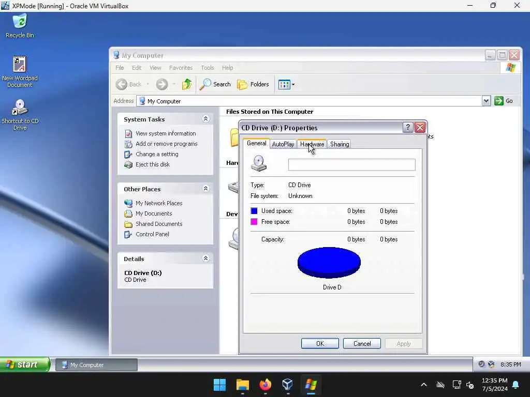
Task: Click the Add or remove programs icon
Action: (128, 144)
